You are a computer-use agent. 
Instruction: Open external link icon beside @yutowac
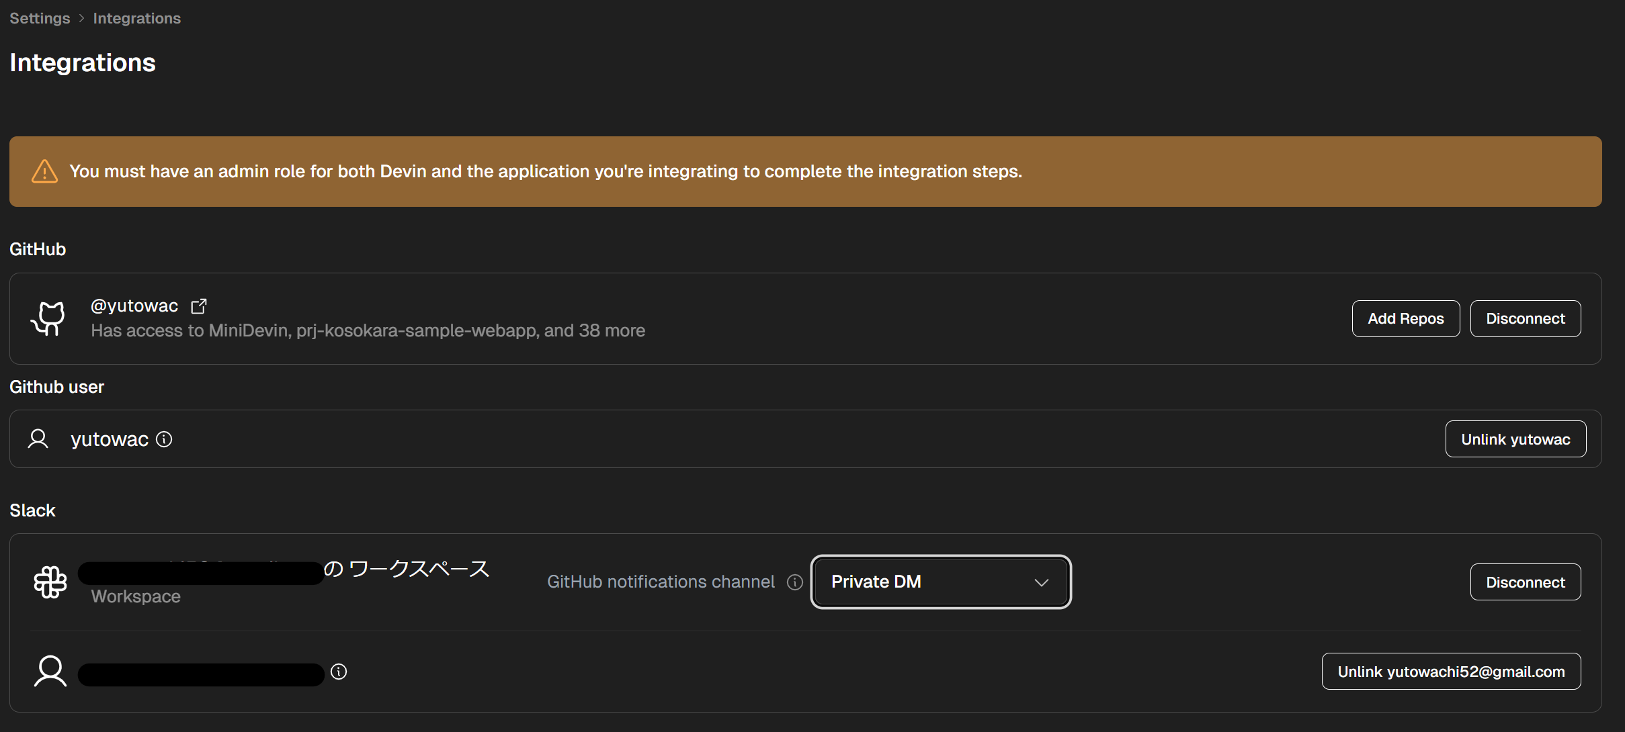[199, 306]
